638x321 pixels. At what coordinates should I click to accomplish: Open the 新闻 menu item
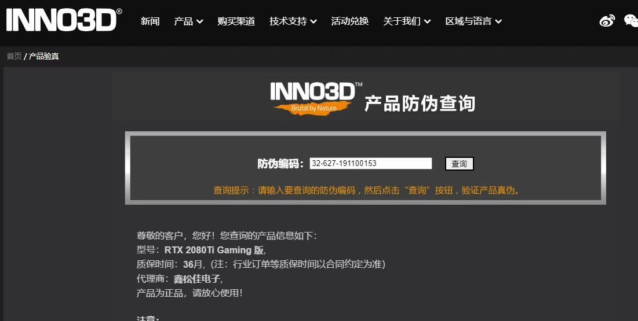click(x=150, y=21)
